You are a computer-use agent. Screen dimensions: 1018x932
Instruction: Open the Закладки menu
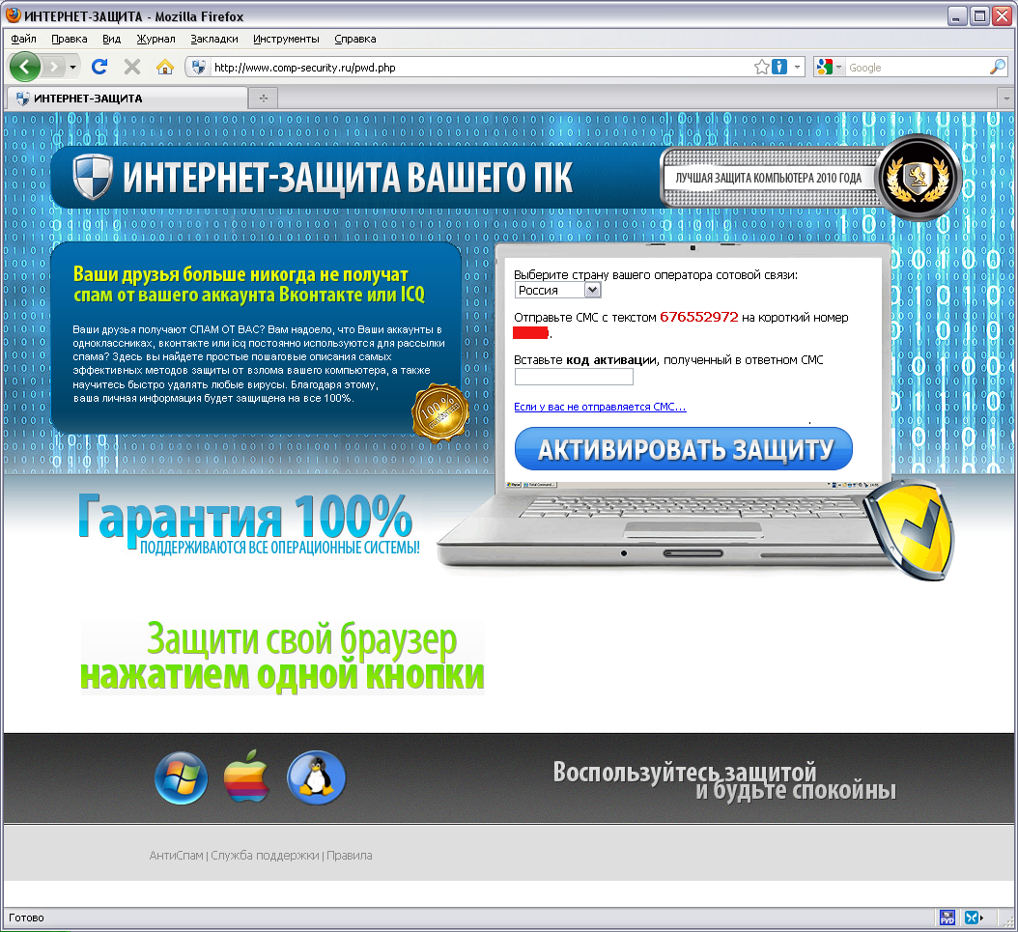click(214, 39)
